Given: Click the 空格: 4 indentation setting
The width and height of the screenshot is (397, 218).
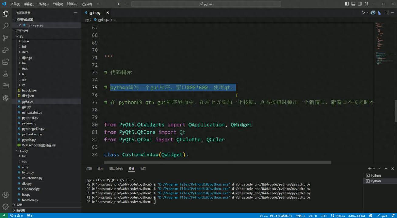Looking at the screenshot, I should (300, 216).
